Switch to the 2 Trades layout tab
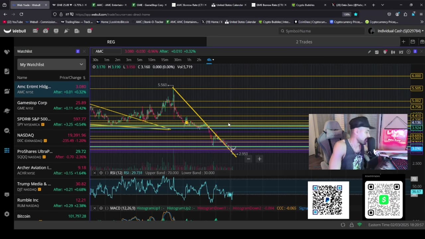 click(x=304, y=42)
